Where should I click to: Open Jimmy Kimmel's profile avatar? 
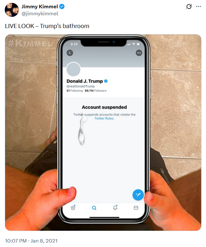tap(12, 10)
